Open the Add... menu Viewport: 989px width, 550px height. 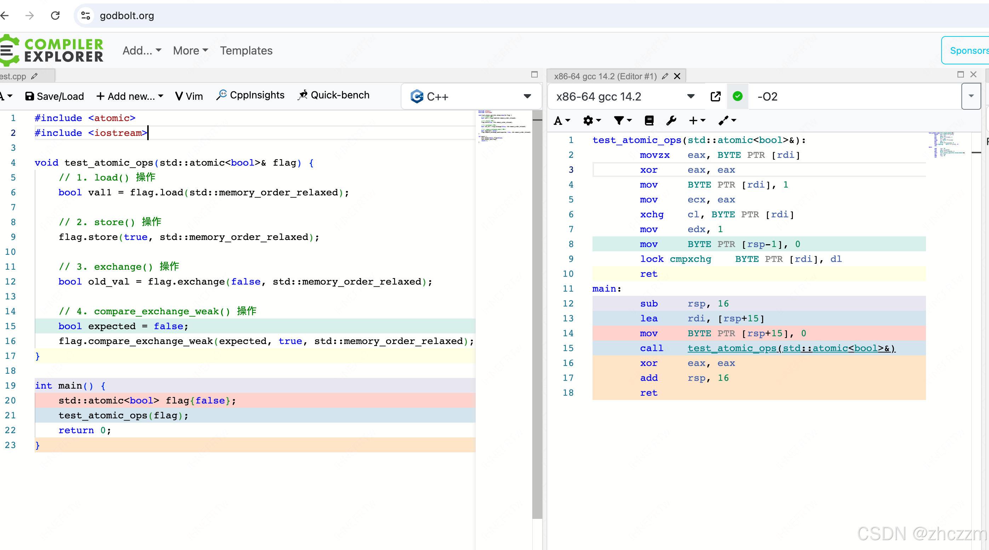click(x=142, y=50)
